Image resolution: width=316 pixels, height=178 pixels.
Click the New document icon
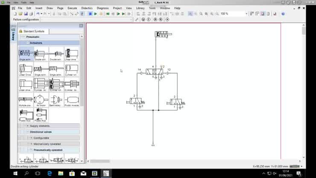point(15,14)
